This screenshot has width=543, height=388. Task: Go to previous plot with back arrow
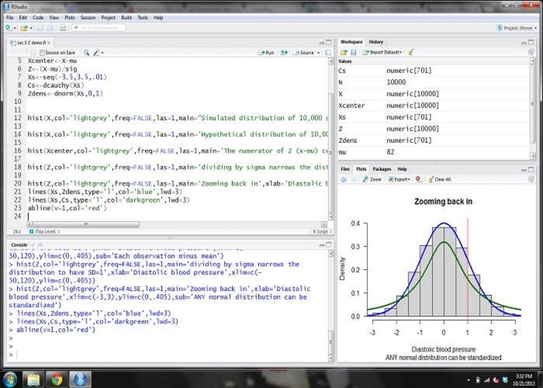[x=343, y=179]
